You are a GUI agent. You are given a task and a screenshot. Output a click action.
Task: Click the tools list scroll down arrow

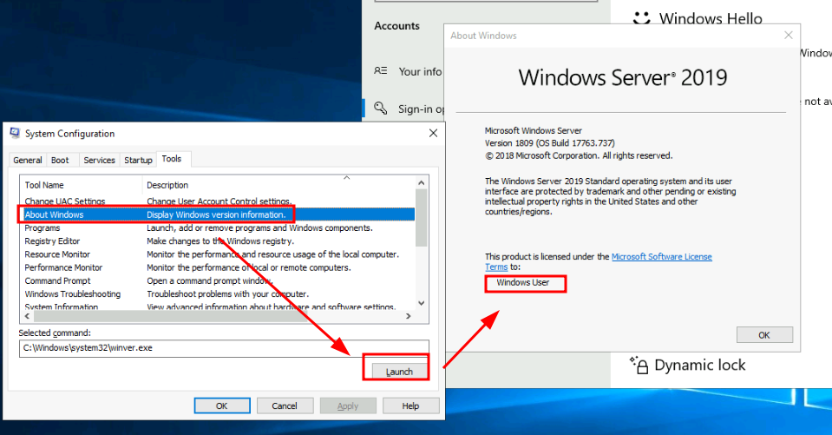(x=422, y=304)
